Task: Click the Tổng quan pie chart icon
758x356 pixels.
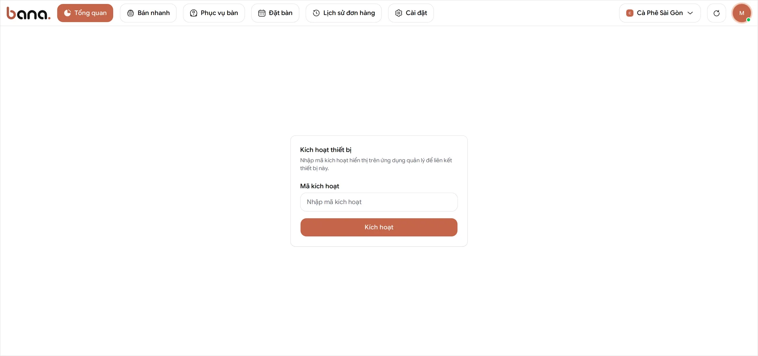Action: click(x=67, y=13)
